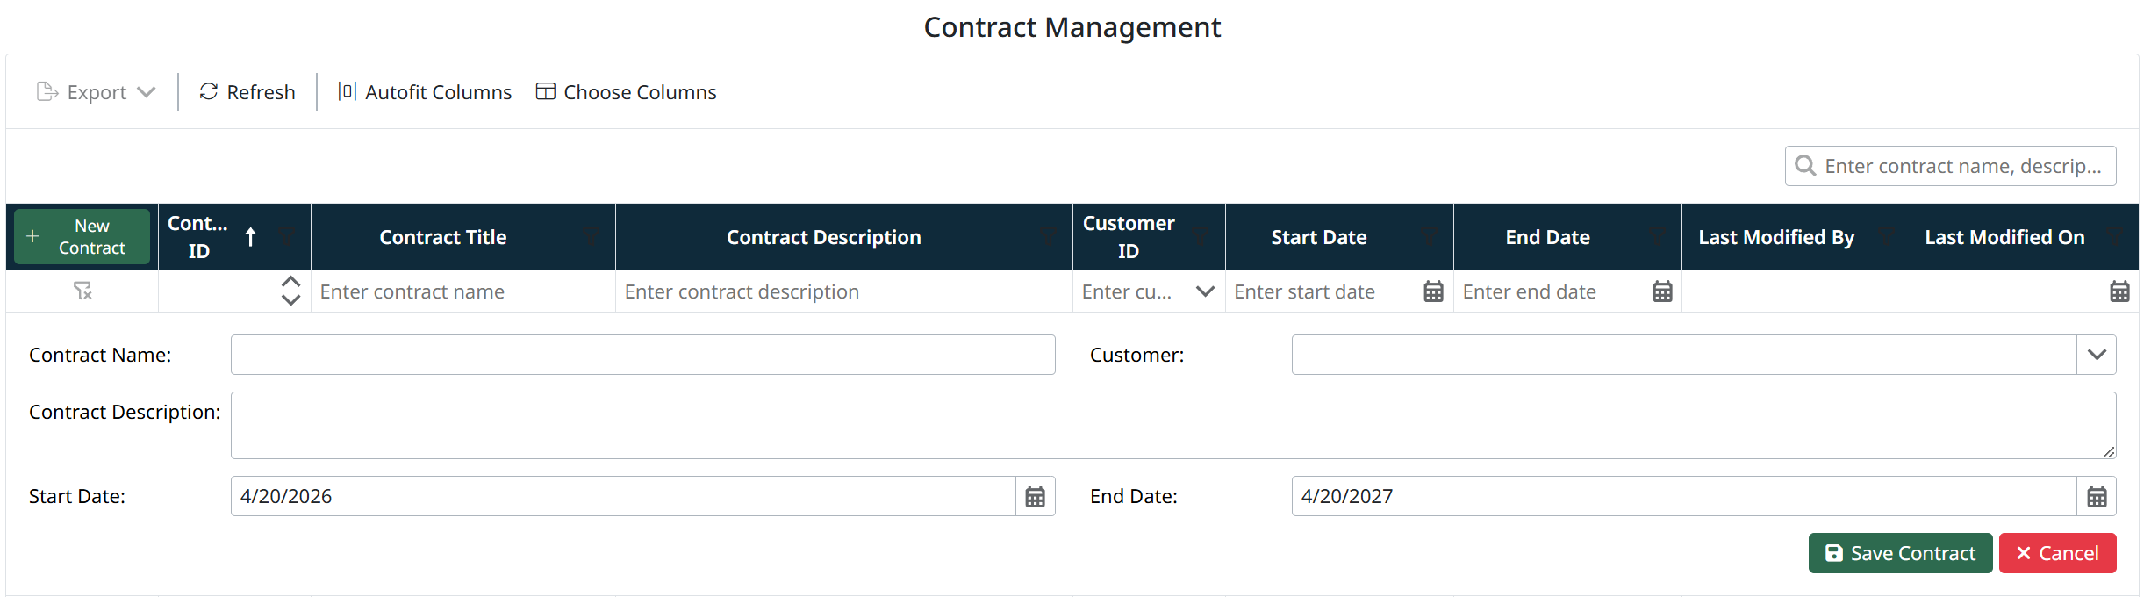Focus the Contract Name input field
Screen dimensions: 2151x597
pos(642,355)
